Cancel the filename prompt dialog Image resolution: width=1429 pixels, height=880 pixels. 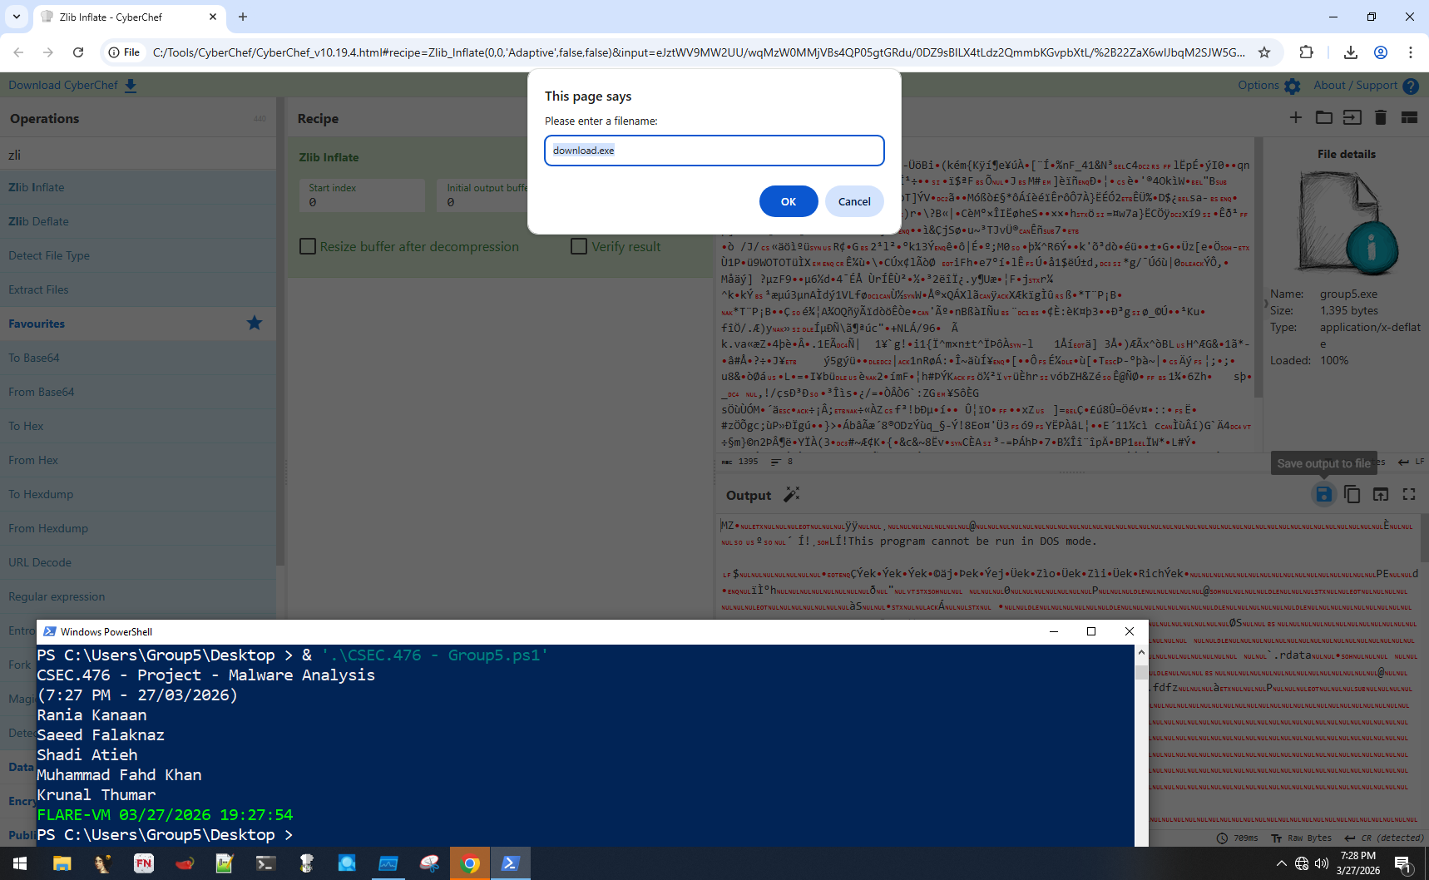pyautogui.click(x=854, y=201)
